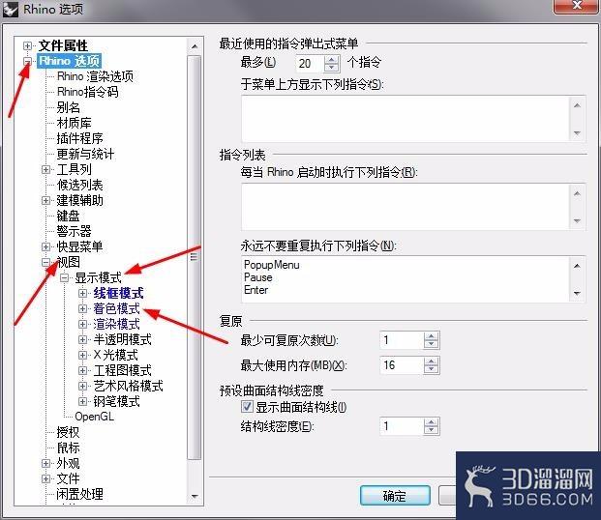Expand the 半透明模式 node

(82, 339)
